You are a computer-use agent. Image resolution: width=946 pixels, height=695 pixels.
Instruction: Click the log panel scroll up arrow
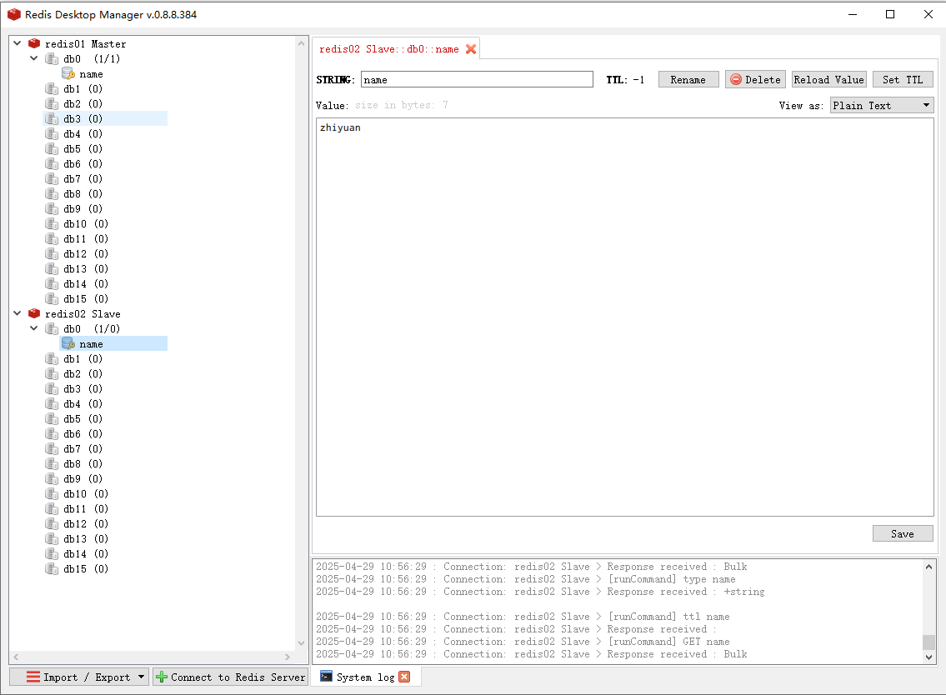point(929,567)
